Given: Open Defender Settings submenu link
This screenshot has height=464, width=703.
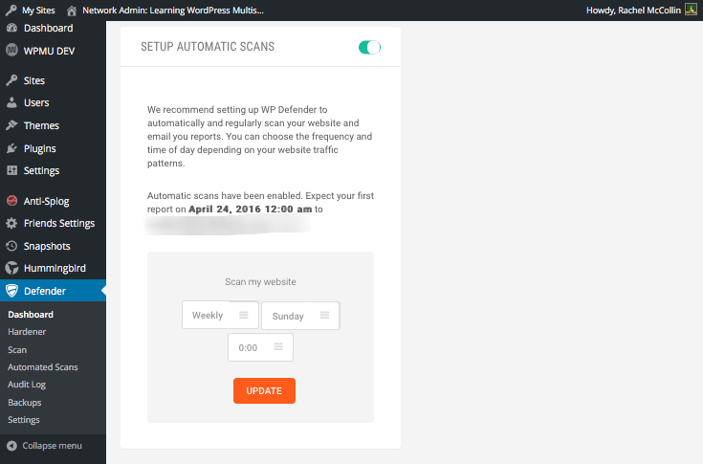Looking at the screenshot, I should point(23,420).
